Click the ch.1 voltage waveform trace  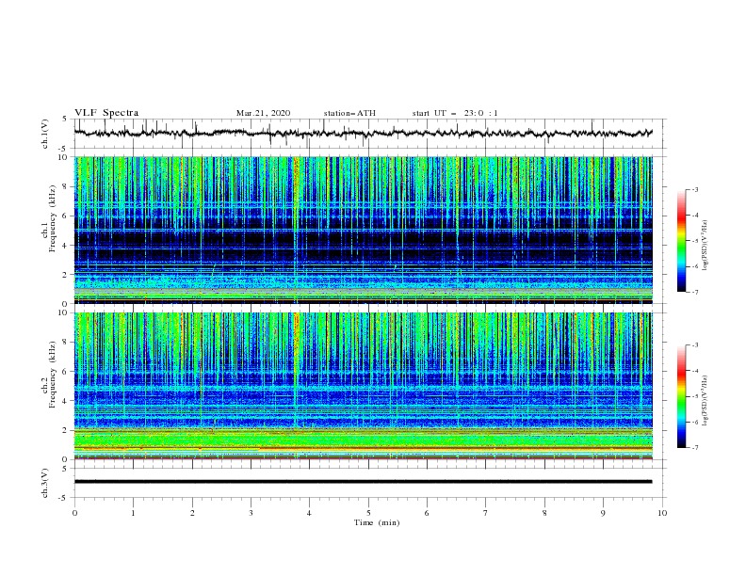(364, 133)
